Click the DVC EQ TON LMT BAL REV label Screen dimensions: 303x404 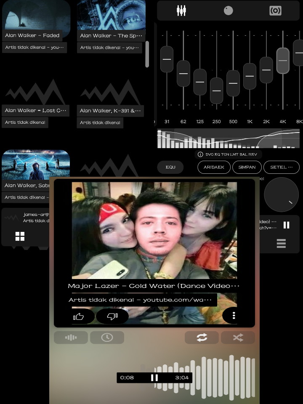click(x=231, y=154)
